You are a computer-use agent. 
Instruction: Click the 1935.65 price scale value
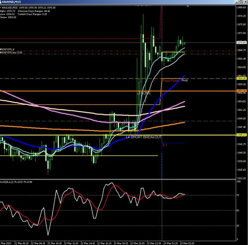242,170
